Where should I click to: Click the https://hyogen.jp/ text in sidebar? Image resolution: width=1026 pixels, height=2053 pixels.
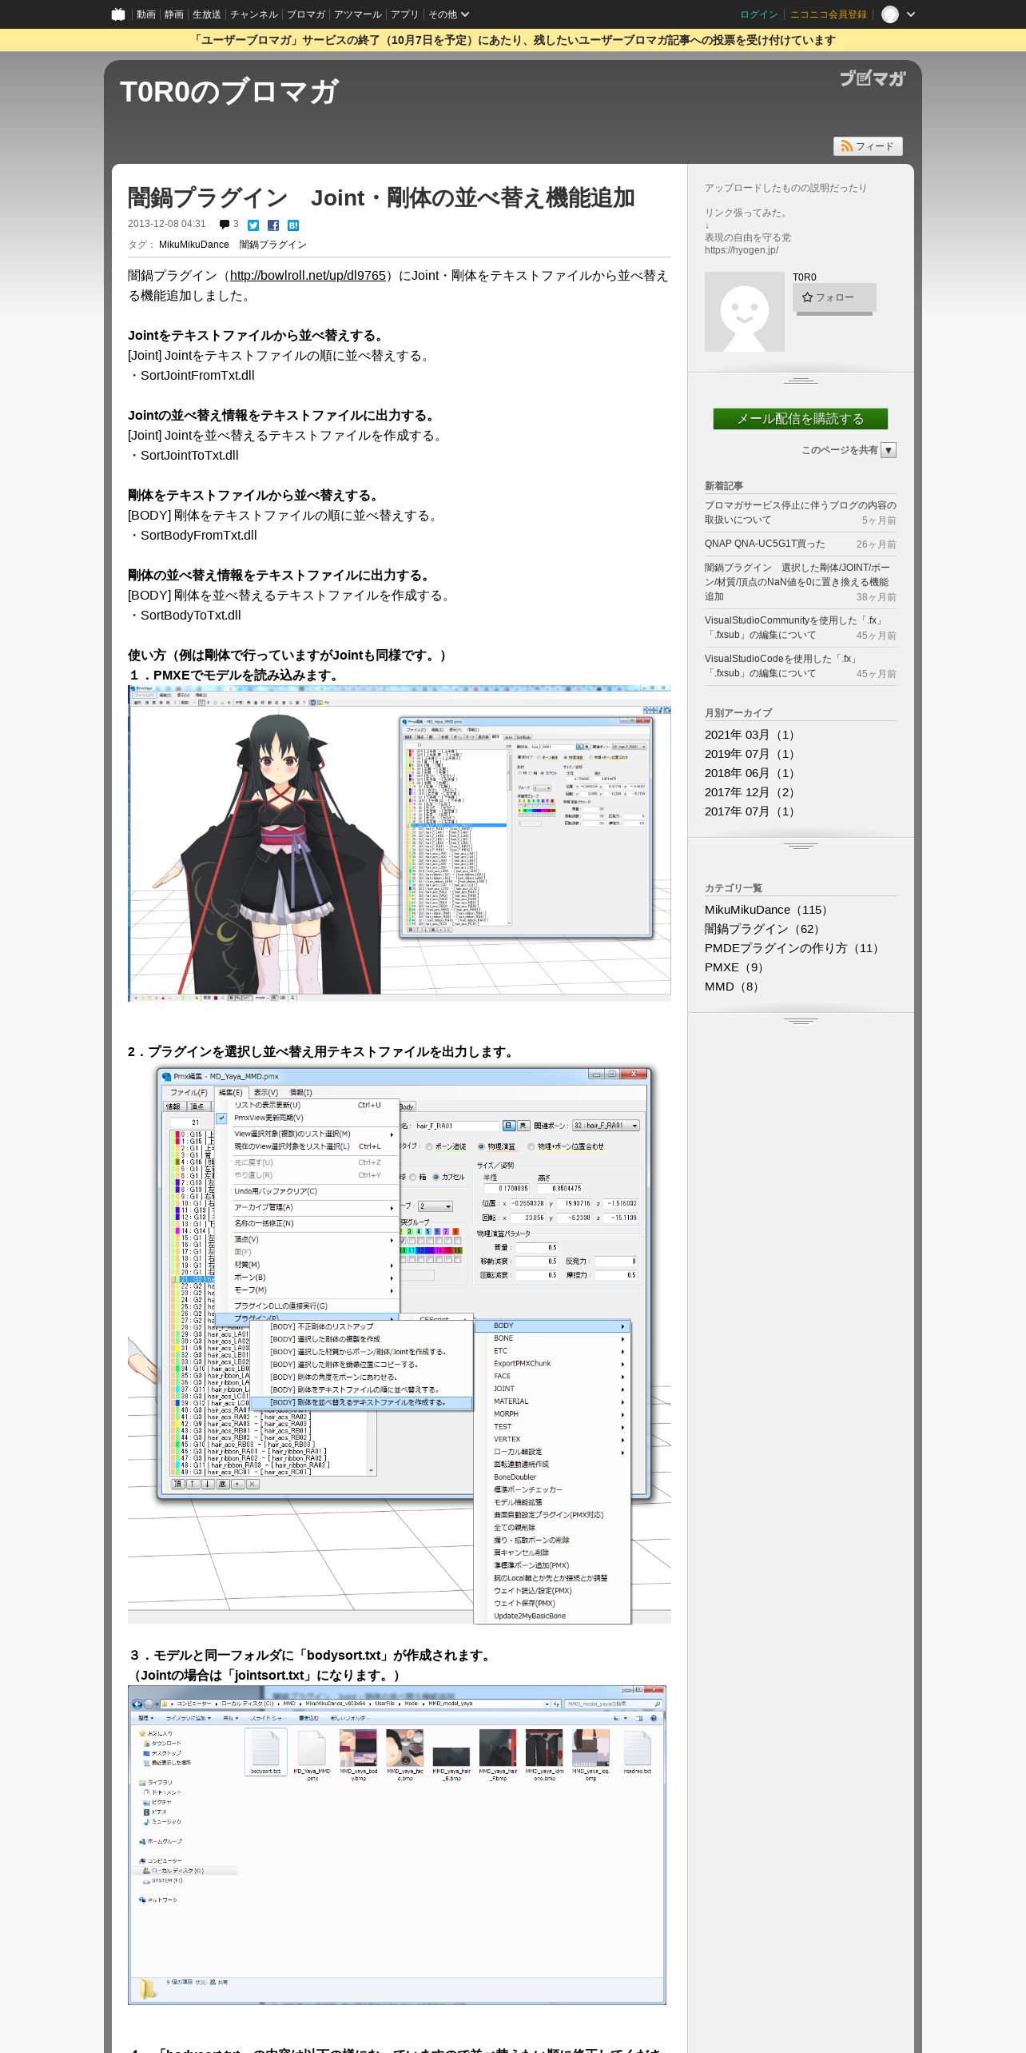coord(742,250)
